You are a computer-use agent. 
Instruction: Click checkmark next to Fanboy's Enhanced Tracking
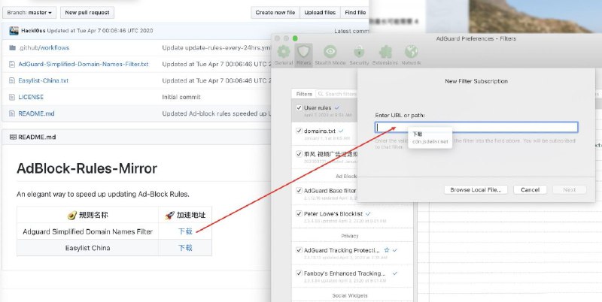tap(394, 273)
